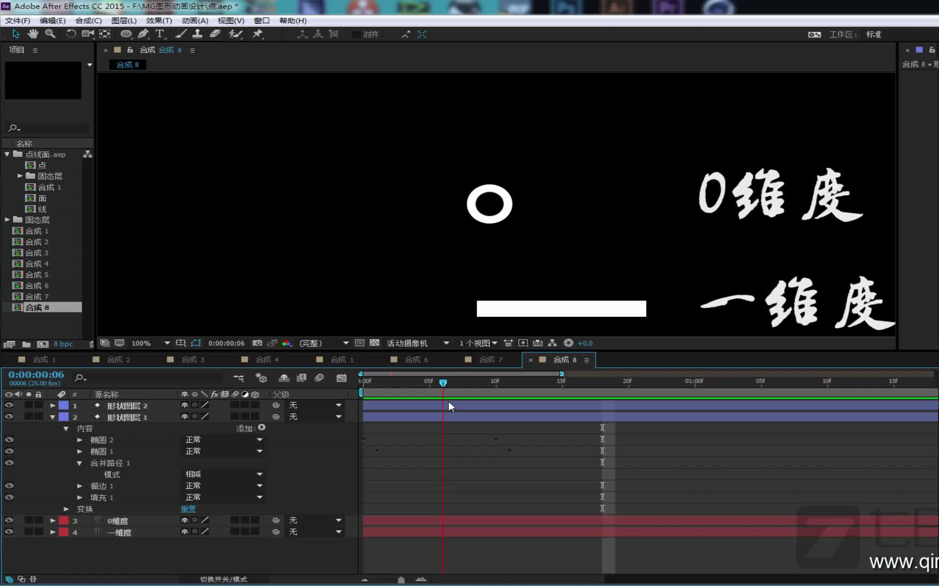This screenshot has height=586, width=939.
Task: Select the Pen tool
Action: tap(143, 34)
